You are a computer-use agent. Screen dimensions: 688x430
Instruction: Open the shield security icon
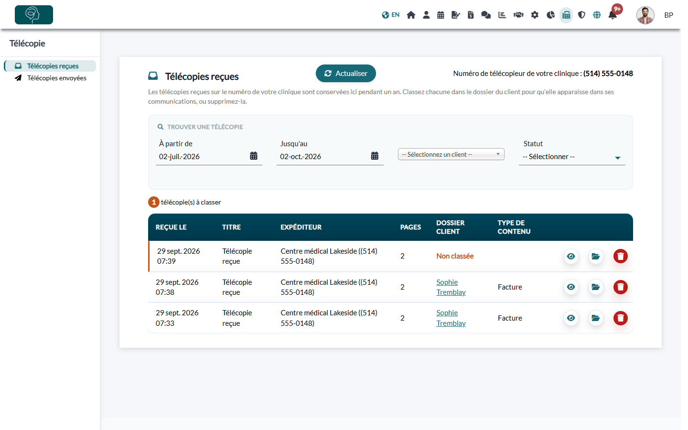click(581, 15)
